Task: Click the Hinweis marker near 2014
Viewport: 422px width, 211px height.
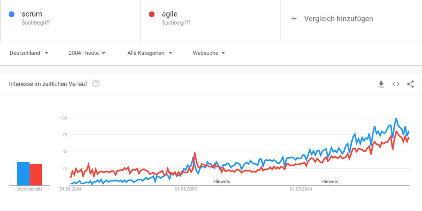Action: coord(330,182)
